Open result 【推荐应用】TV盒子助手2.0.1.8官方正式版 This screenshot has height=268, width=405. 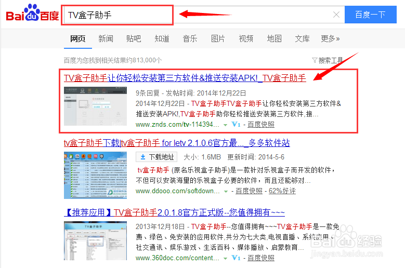point(174,212)
